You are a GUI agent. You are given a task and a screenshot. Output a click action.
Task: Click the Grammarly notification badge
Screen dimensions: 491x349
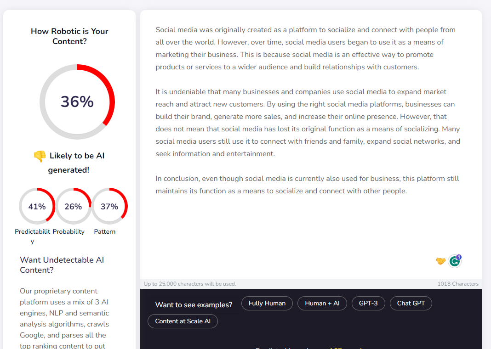point(459,257)
